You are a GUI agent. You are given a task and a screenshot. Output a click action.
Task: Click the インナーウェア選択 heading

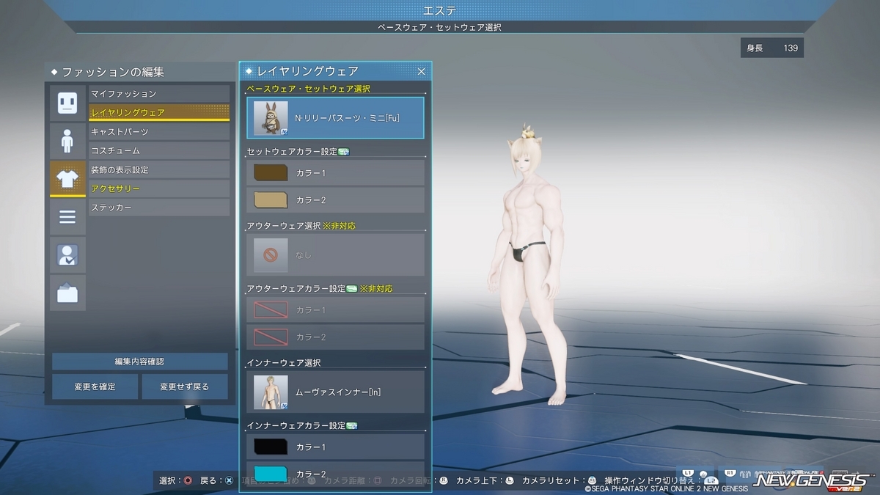coord(283,362)
